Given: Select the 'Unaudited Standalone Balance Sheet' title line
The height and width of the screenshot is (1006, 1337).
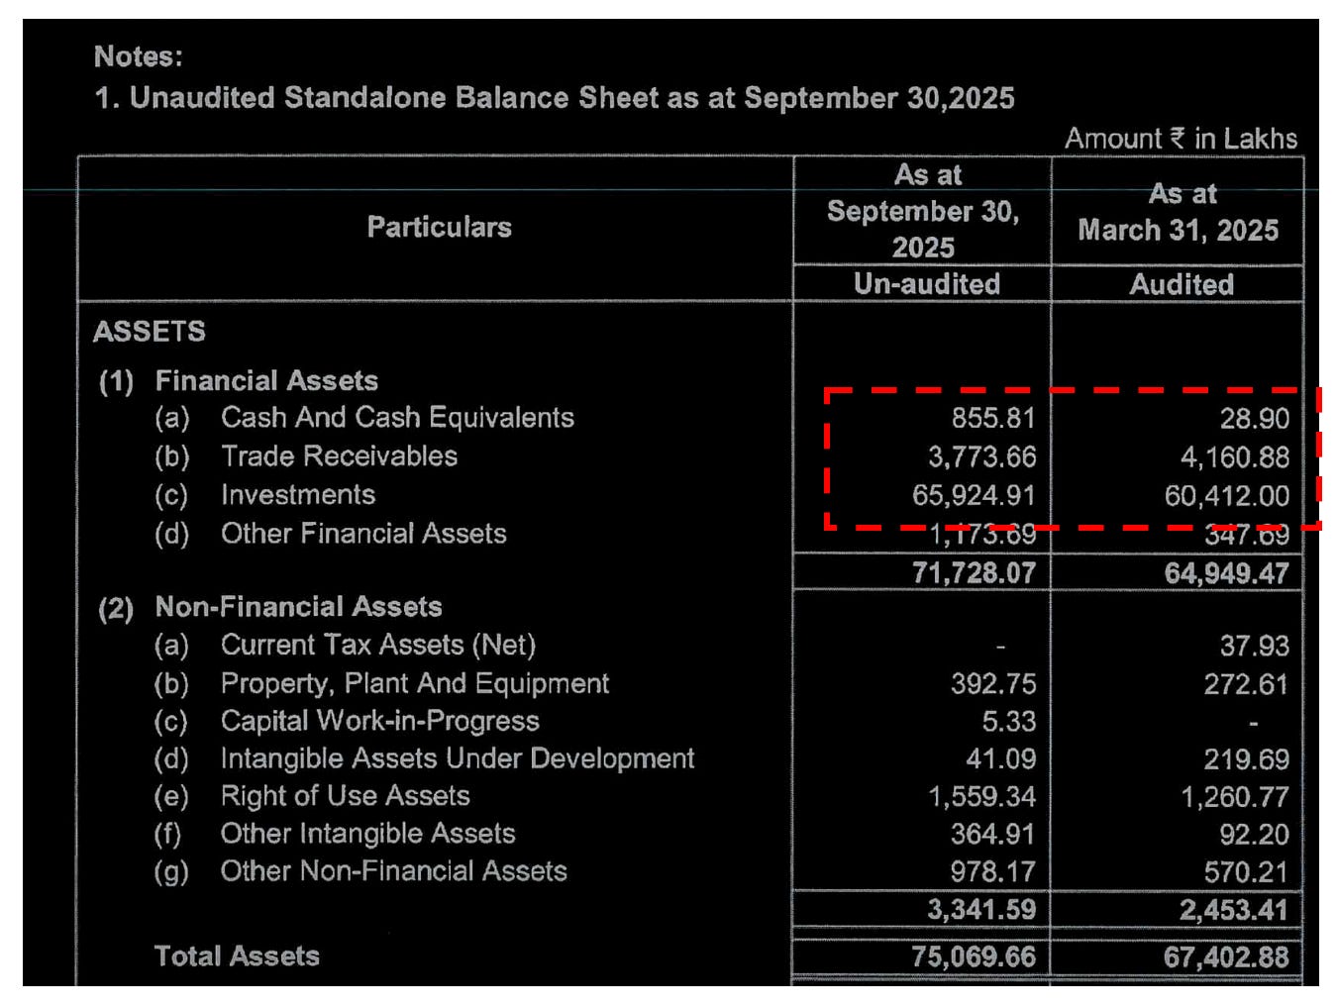Looking at the screenshot, I should [x=555, y=98].
